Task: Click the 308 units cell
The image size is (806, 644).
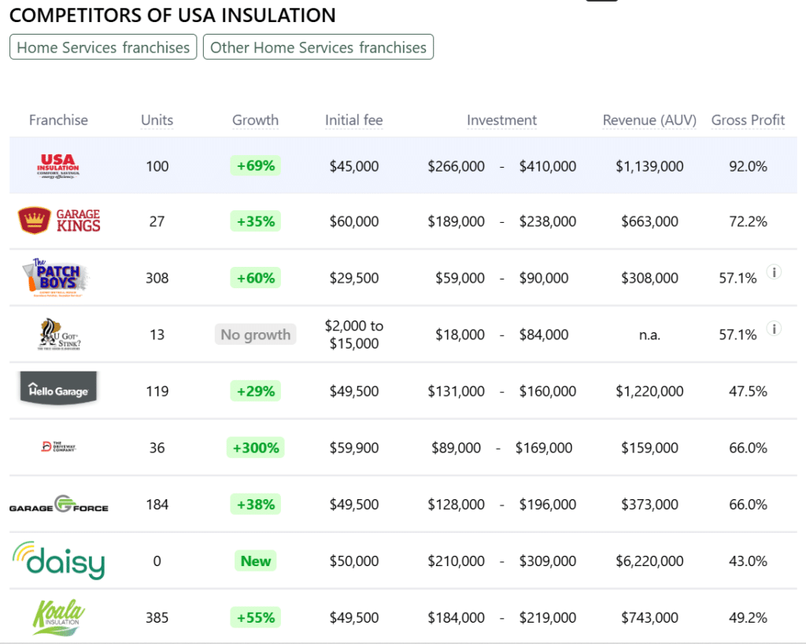Action: coord(157,278)
